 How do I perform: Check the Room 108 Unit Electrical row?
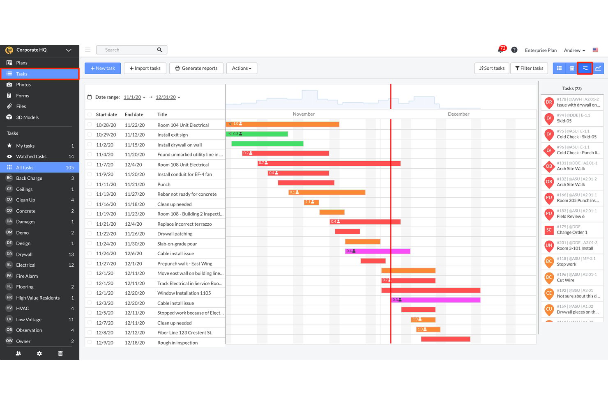click(x=90, y=164)
